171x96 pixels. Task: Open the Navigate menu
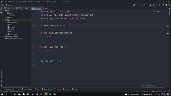[x=19, y=2]
